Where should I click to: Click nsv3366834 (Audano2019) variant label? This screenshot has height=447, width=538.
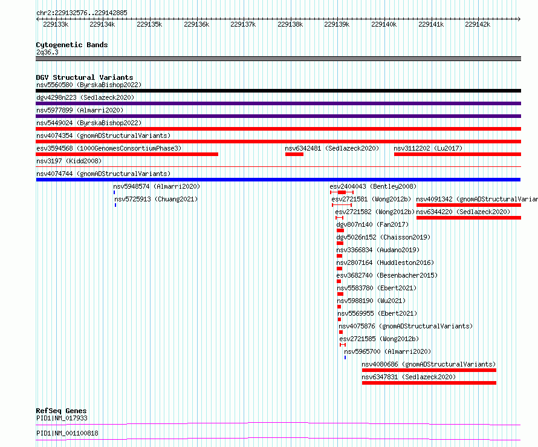pyautogui.click(x=378, y=250)
